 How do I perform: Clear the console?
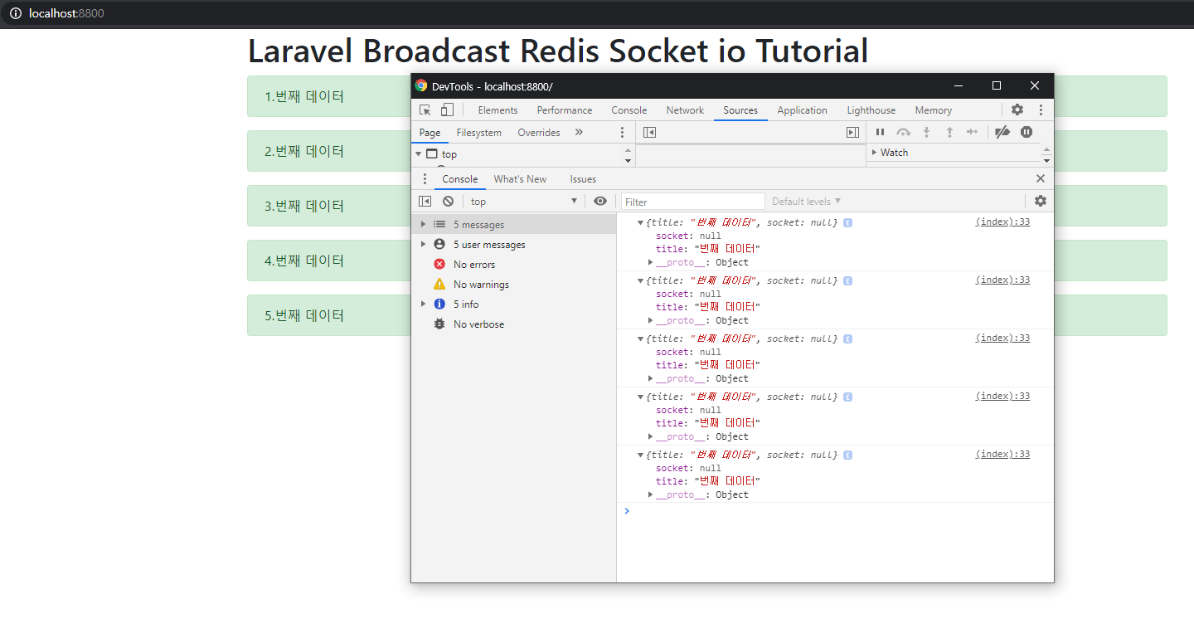point(448,201)
